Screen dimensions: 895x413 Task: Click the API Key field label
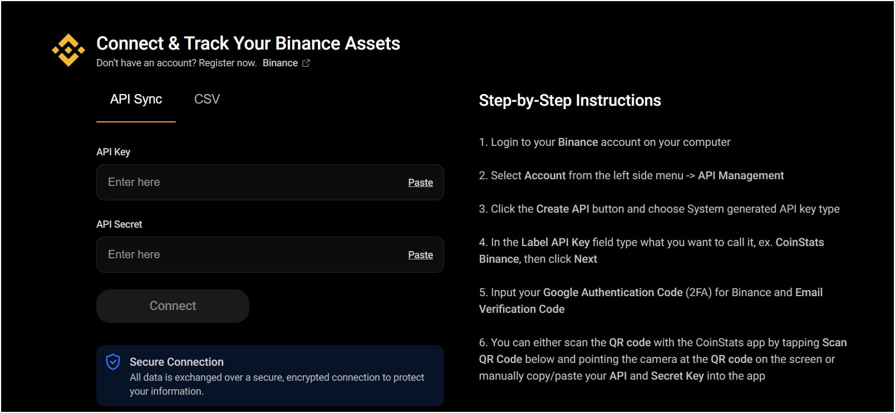(113, 152)
